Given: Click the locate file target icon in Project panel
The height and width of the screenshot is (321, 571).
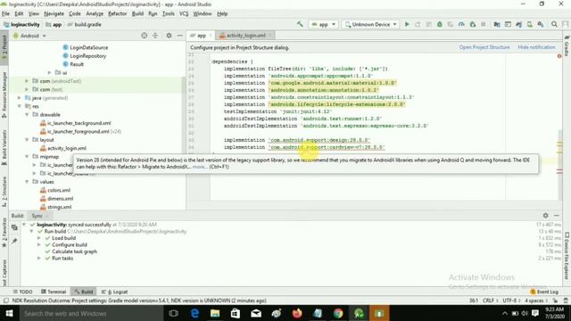Looking at the screenshot, I should [145, 36].
